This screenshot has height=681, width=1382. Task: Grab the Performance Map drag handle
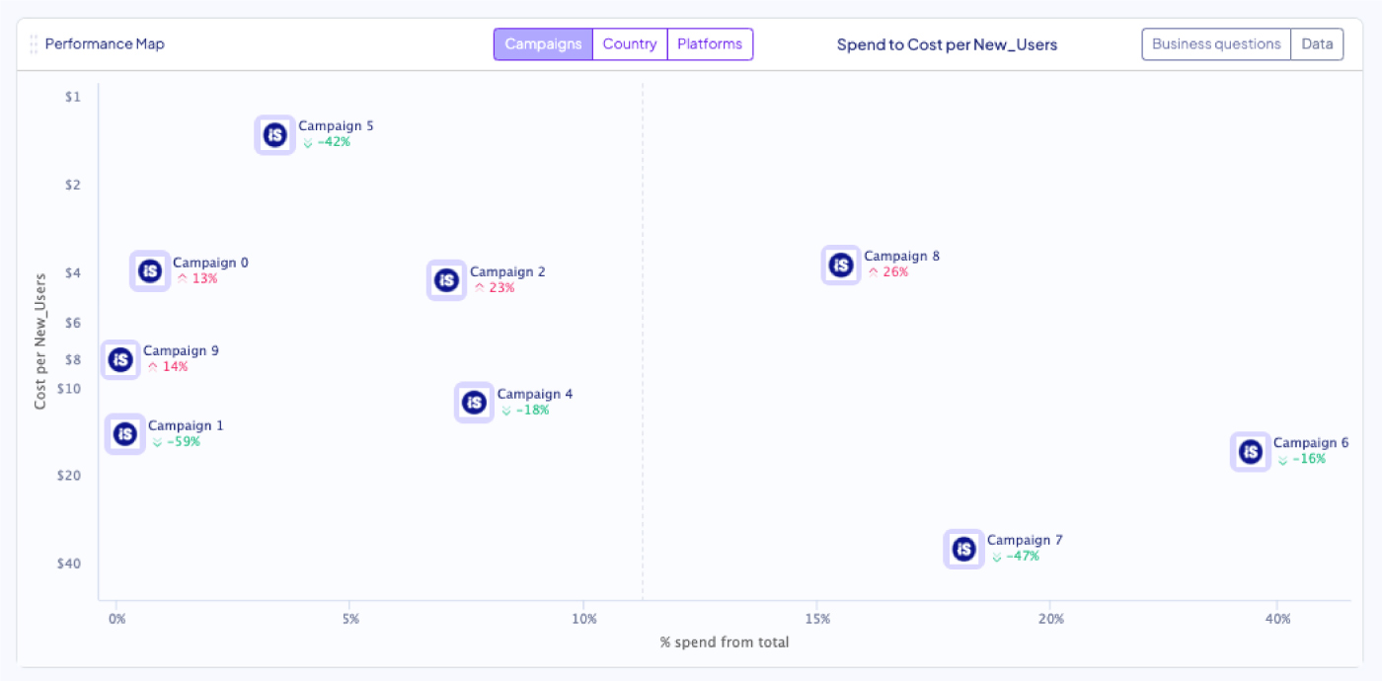coord(34,44)
